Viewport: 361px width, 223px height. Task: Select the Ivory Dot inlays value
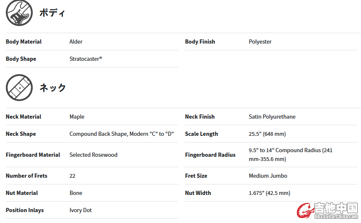point(81,210)
